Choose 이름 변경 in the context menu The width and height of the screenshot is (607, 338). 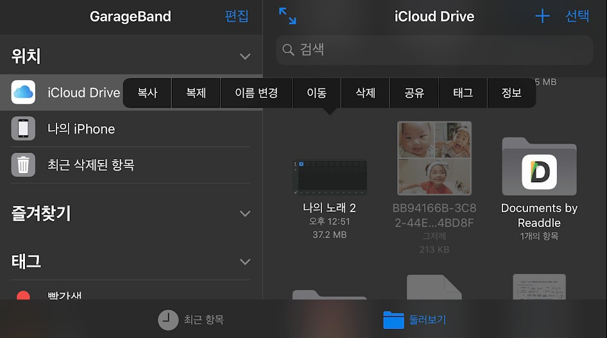256,93
